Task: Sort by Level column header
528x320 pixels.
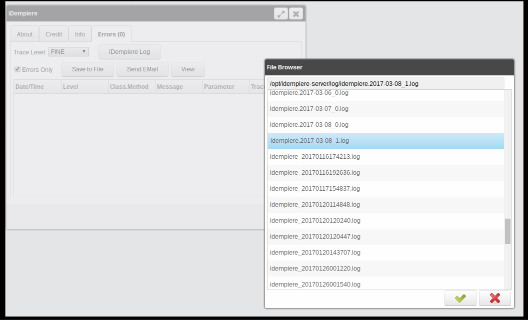Action: pyautogui.click(x=84, y=87)
